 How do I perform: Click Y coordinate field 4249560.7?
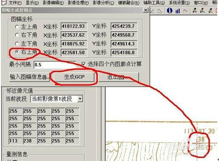click(124, 35)
